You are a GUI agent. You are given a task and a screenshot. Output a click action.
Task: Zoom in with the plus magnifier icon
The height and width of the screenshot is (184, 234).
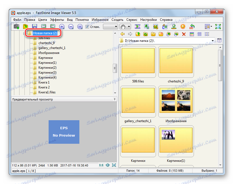(62, 27)
